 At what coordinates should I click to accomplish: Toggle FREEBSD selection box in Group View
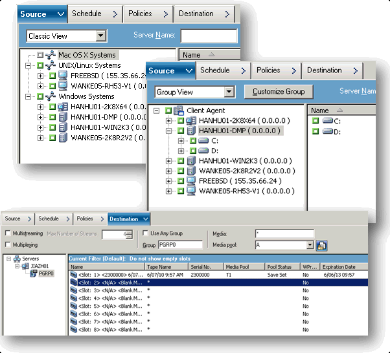(x=181, y=181)
